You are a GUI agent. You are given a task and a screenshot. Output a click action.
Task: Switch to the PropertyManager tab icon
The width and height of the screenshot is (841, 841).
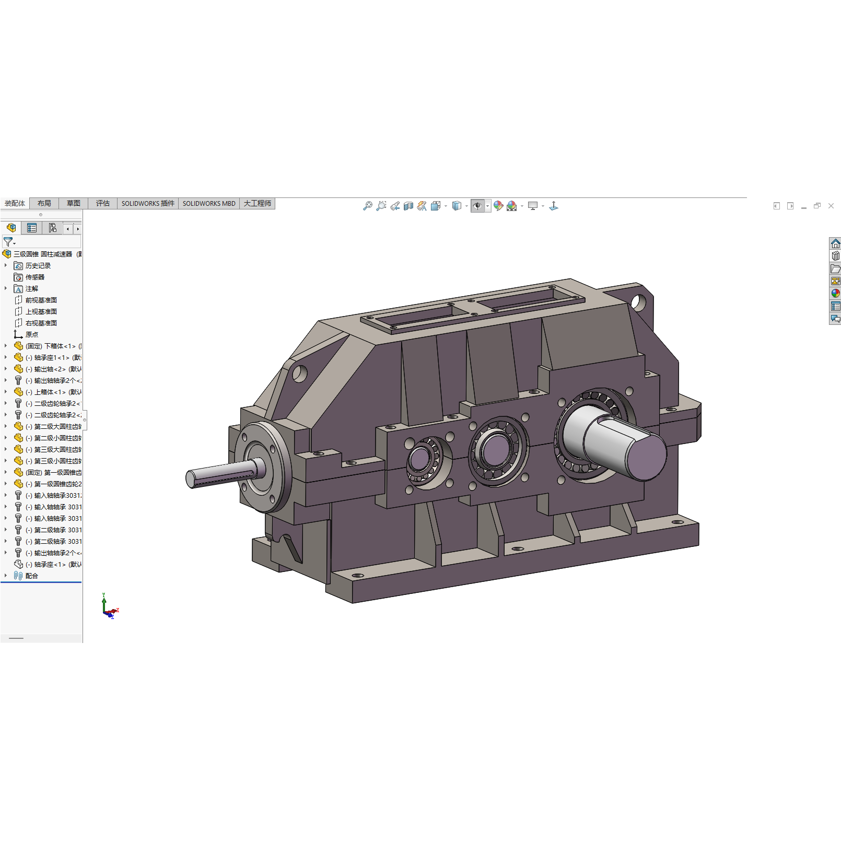(32, 228)
